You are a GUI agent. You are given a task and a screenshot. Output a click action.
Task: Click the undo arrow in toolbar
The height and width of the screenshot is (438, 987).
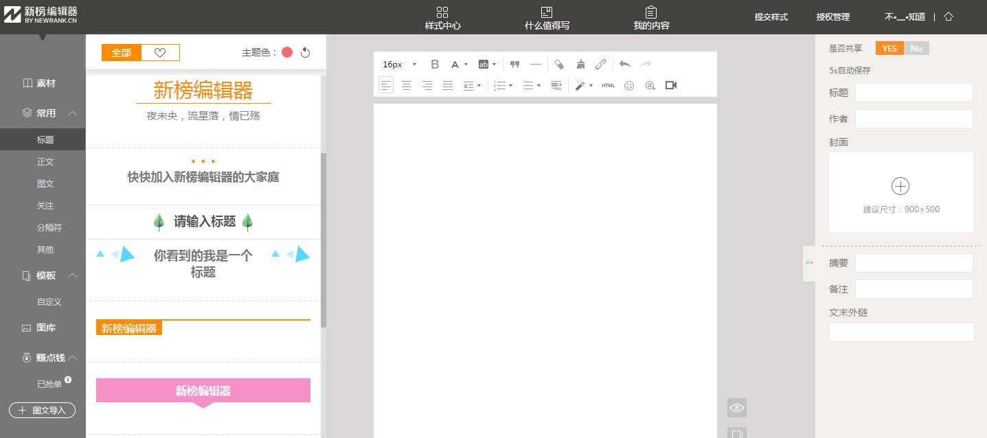pos(624,65)
